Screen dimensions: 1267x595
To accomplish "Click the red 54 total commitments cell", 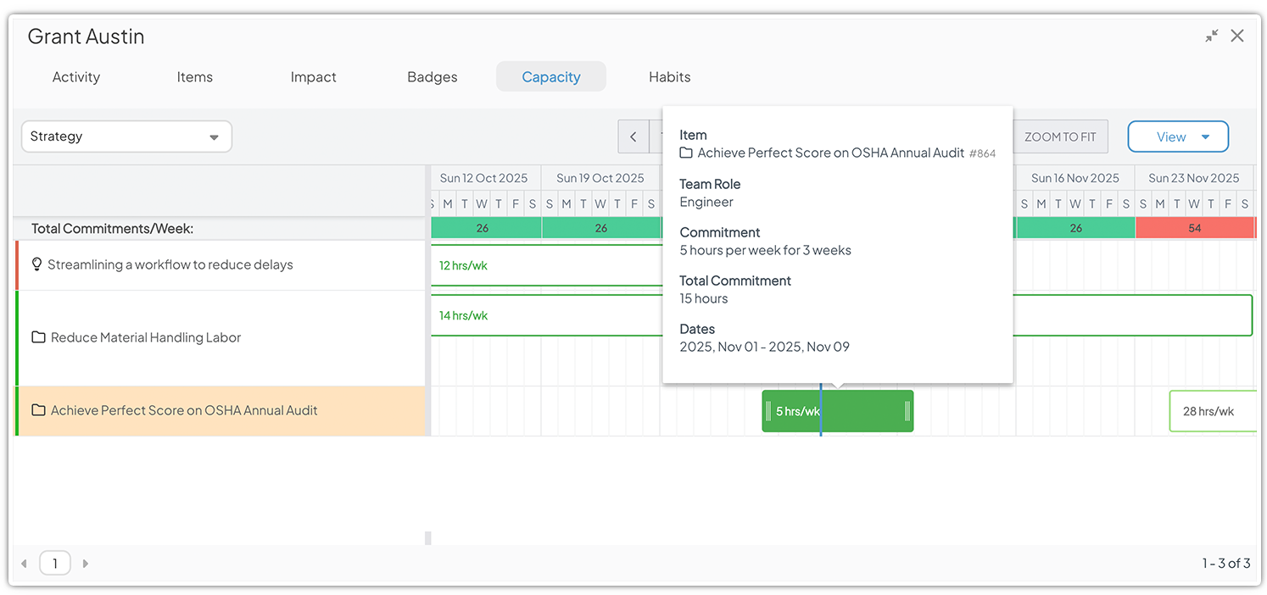I will (1196, 227).
